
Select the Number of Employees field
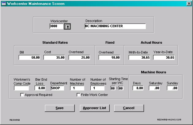97,88
